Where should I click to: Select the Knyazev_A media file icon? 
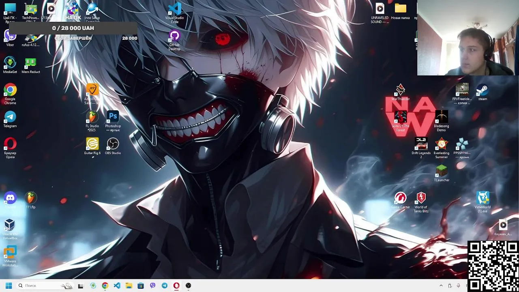pos(503,227)
